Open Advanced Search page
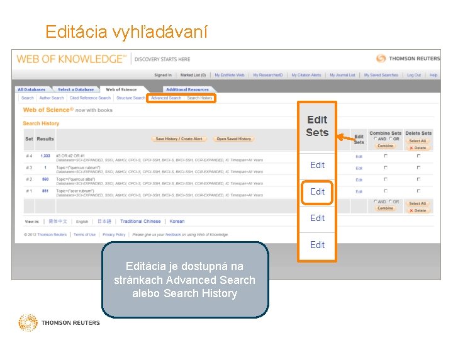Image resolution: width=453 pixels, height=340 pixels. click(x=166, y=98)
